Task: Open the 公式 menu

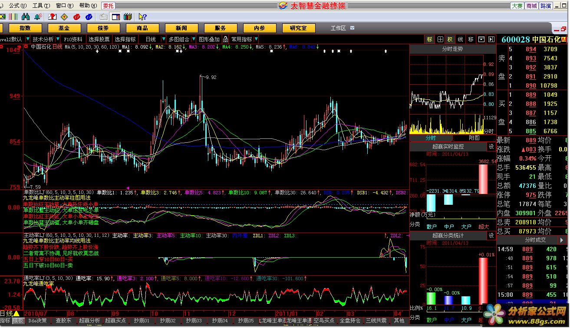Action: [x=17, y=6]
